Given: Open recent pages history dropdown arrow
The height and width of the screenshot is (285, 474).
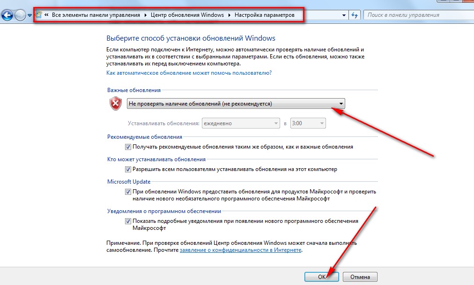Looking at the screenshot, I should click(x=30, y=15).
